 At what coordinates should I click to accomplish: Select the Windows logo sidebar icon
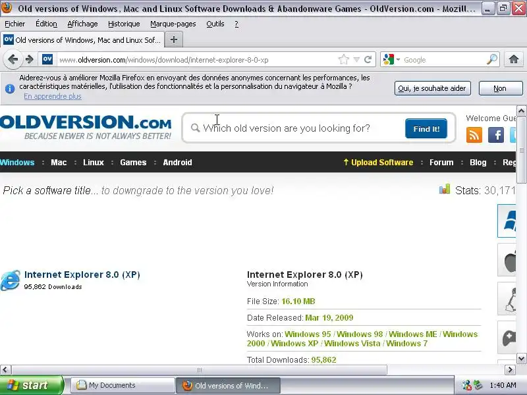click(x=507, y=221)
